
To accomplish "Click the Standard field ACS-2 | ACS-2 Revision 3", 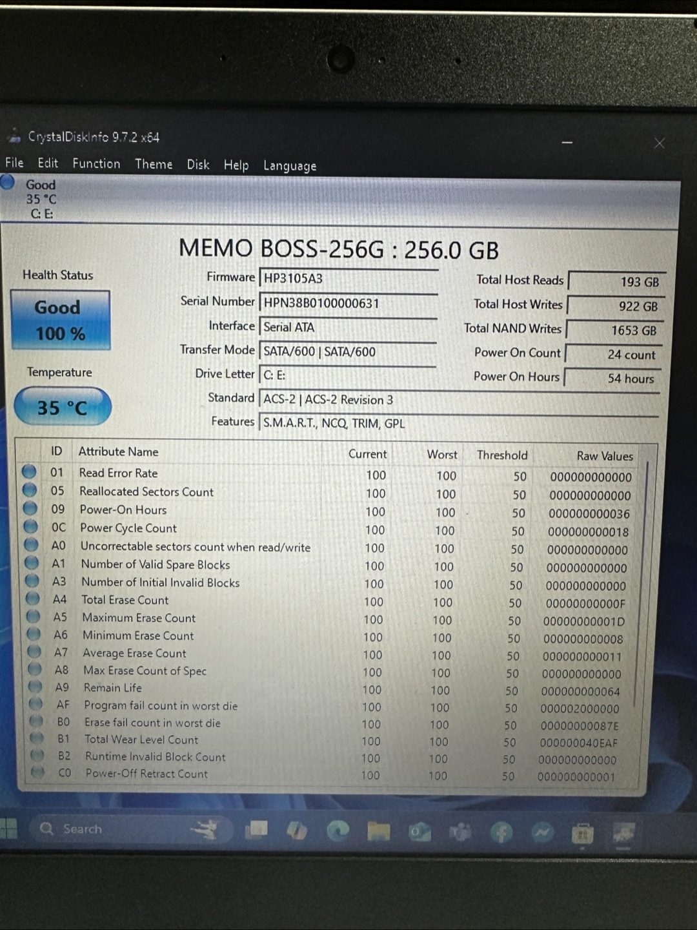I will pyautogui.click(x=459, y=400).
